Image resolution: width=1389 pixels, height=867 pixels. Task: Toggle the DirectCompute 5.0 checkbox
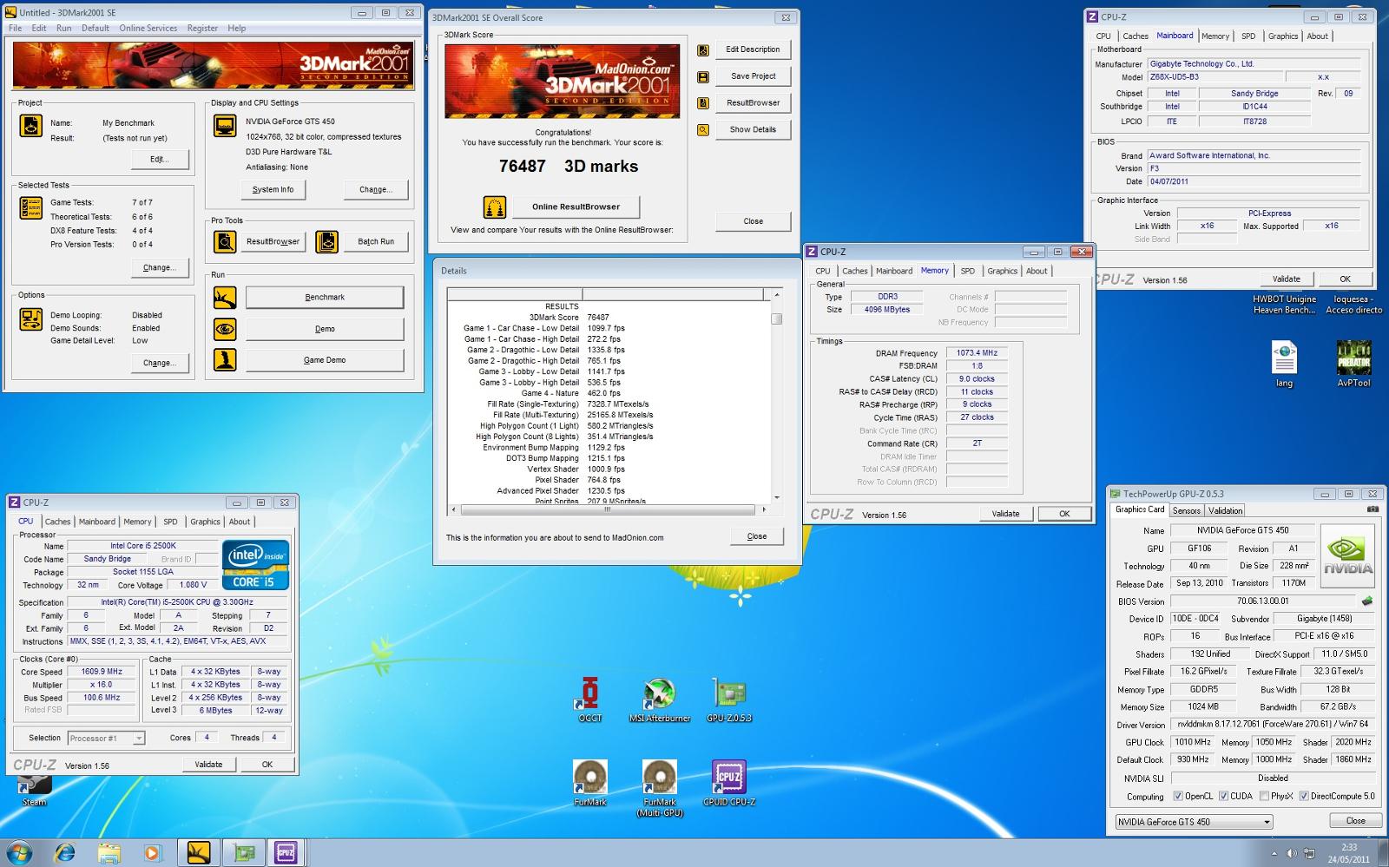tap(1303, 796)
